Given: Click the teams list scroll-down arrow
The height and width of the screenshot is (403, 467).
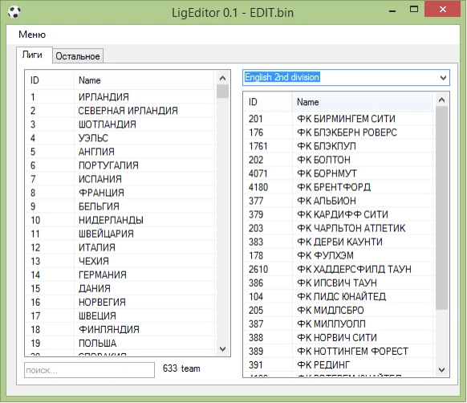Looking at the screenshot, I should 441,370.
